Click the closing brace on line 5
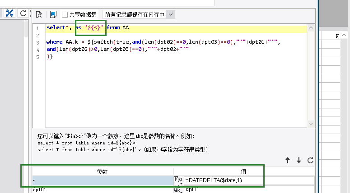The height and width of the screenshot is (193, 350). coord(51,57)
